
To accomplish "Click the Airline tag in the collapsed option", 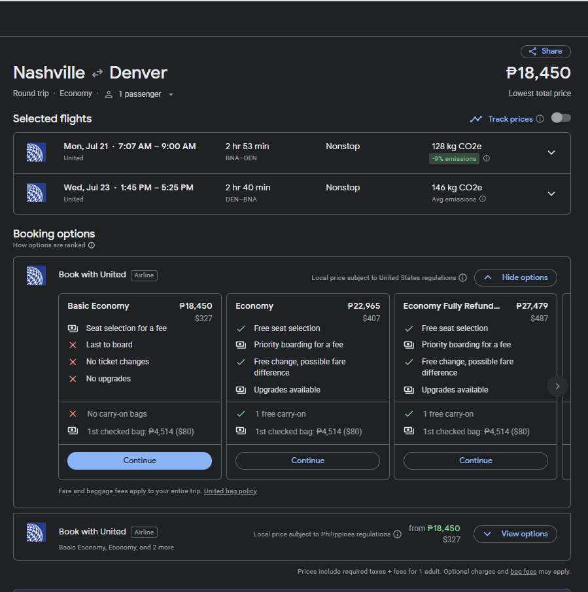I will 144,532.
